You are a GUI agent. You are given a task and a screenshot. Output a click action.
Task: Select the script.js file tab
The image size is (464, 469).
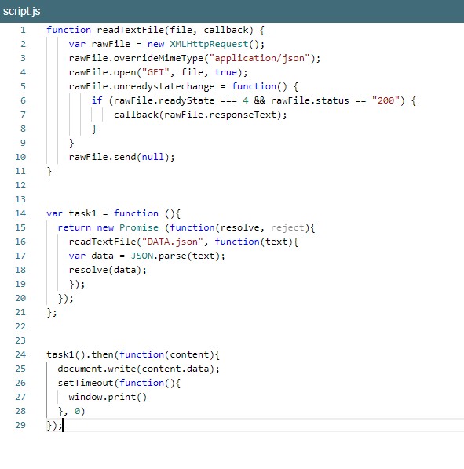point(21,11)
